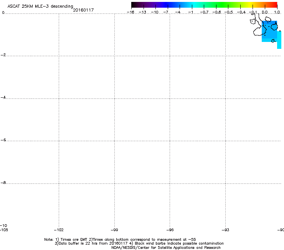Click the -16 label on the color scale
The image size is (284, 250).
pos(130,12)
